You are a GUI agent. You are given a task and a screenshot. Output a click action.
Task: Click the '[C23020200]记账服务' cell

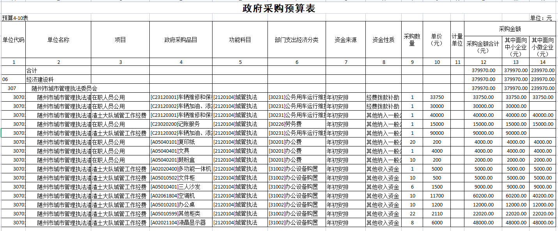point(181,124)
